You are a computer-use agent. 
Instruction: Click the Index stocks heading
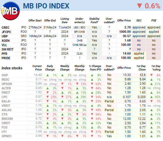point(12,68)
